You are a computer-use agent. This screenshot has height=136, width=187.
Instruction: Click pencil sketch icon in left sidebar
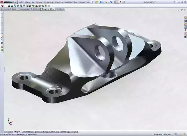tap(2, 37)
